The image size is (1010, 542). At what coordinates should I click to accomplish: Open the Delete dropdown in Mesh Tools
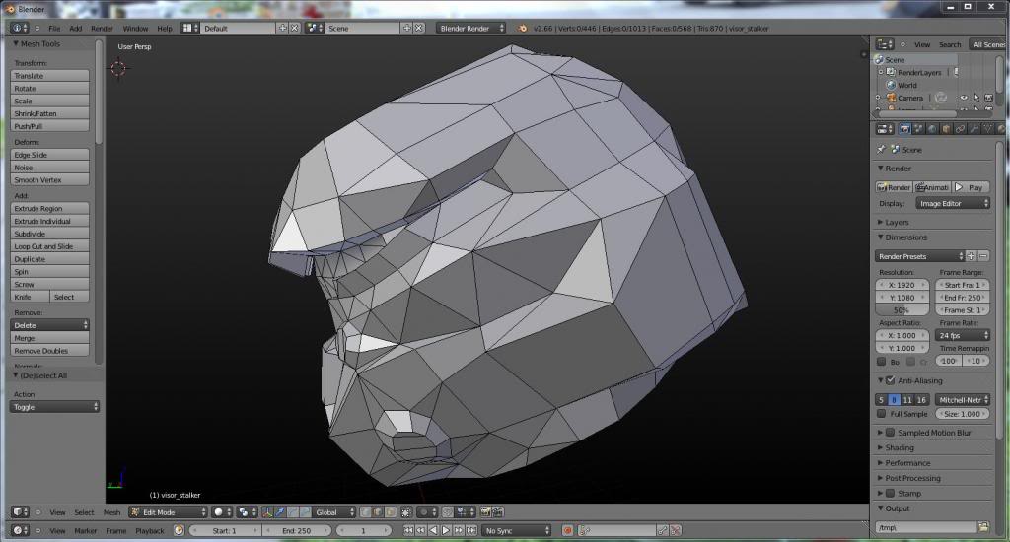coord(49,325)
